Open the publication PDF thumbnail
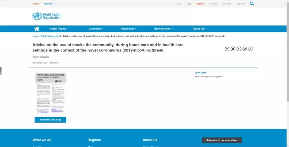Screen dimensions: 289x147 click(x=51, y=93)
